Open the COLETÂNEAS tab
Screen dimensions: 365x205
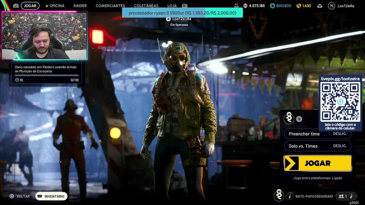tap(146, 6)
